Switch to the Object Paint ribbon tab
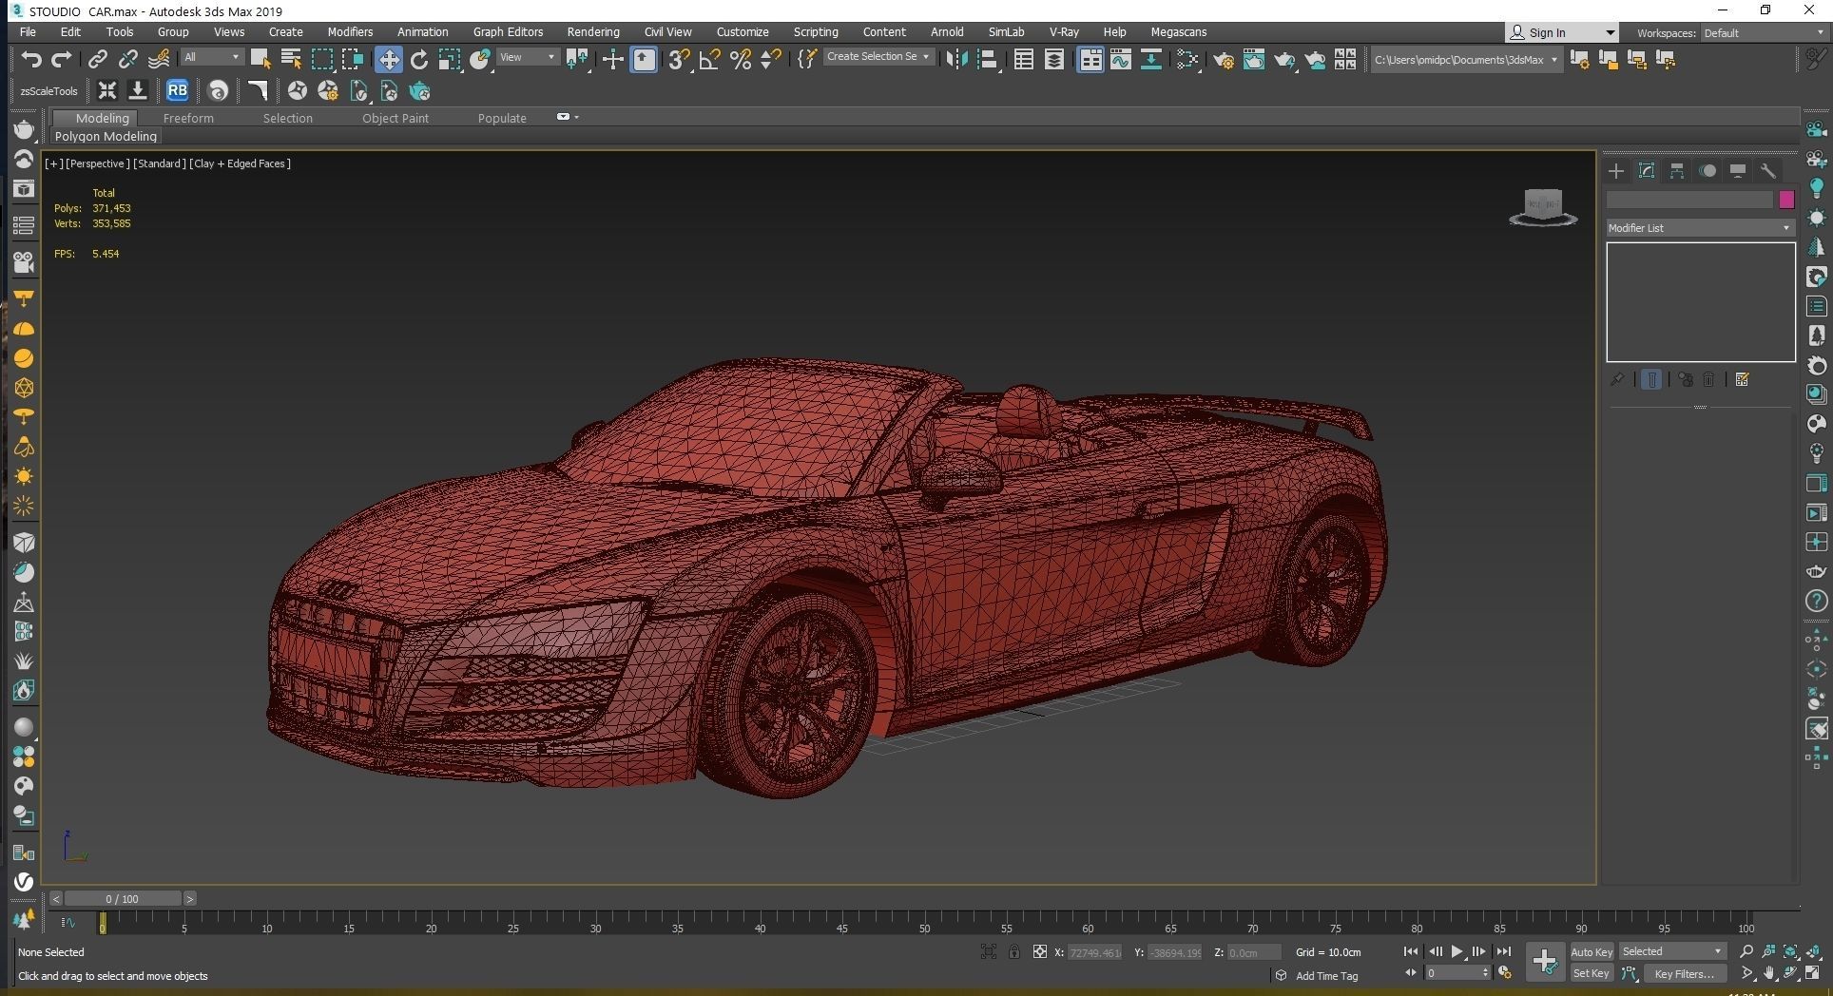This screenshot has width=1833, height=996. click(x=396, y=118)
